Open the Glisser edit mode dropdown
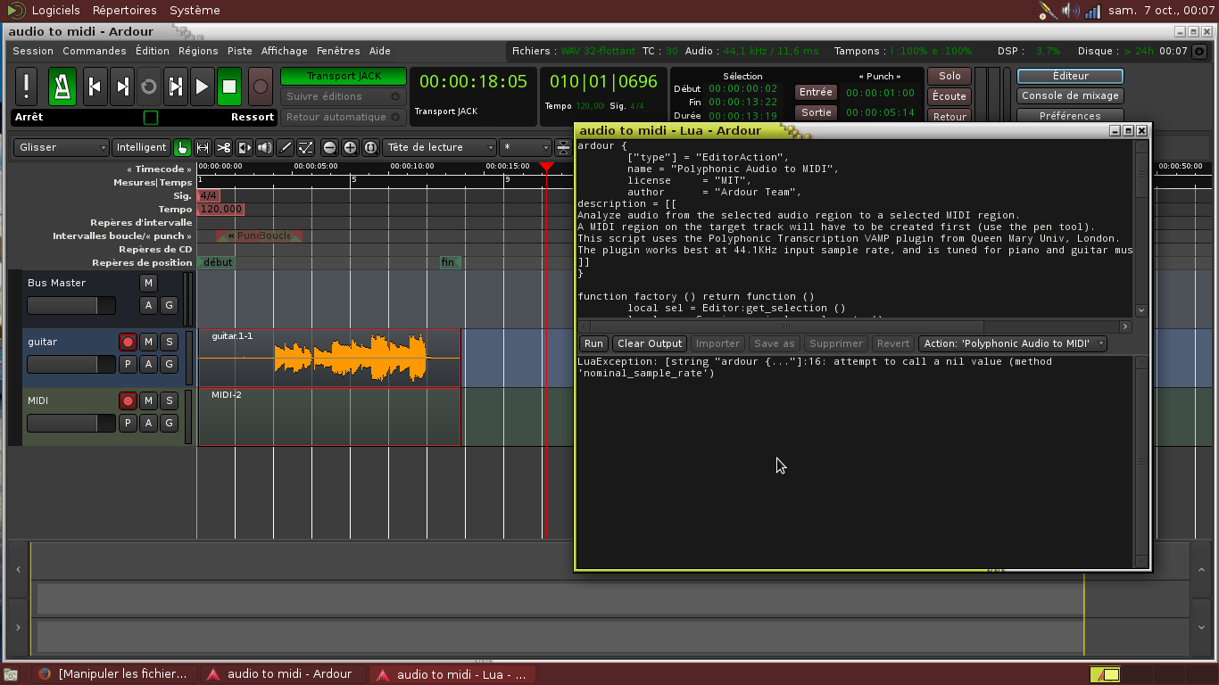The width and height of the screenshot is (1219, 685). (62, 148)
